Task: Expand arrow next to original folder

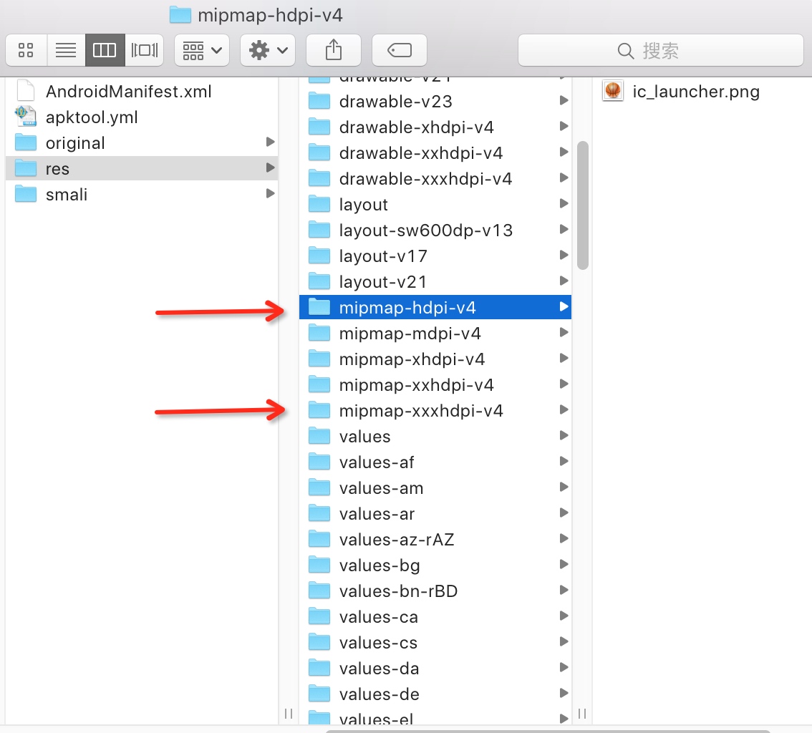Action: point(270,142)
